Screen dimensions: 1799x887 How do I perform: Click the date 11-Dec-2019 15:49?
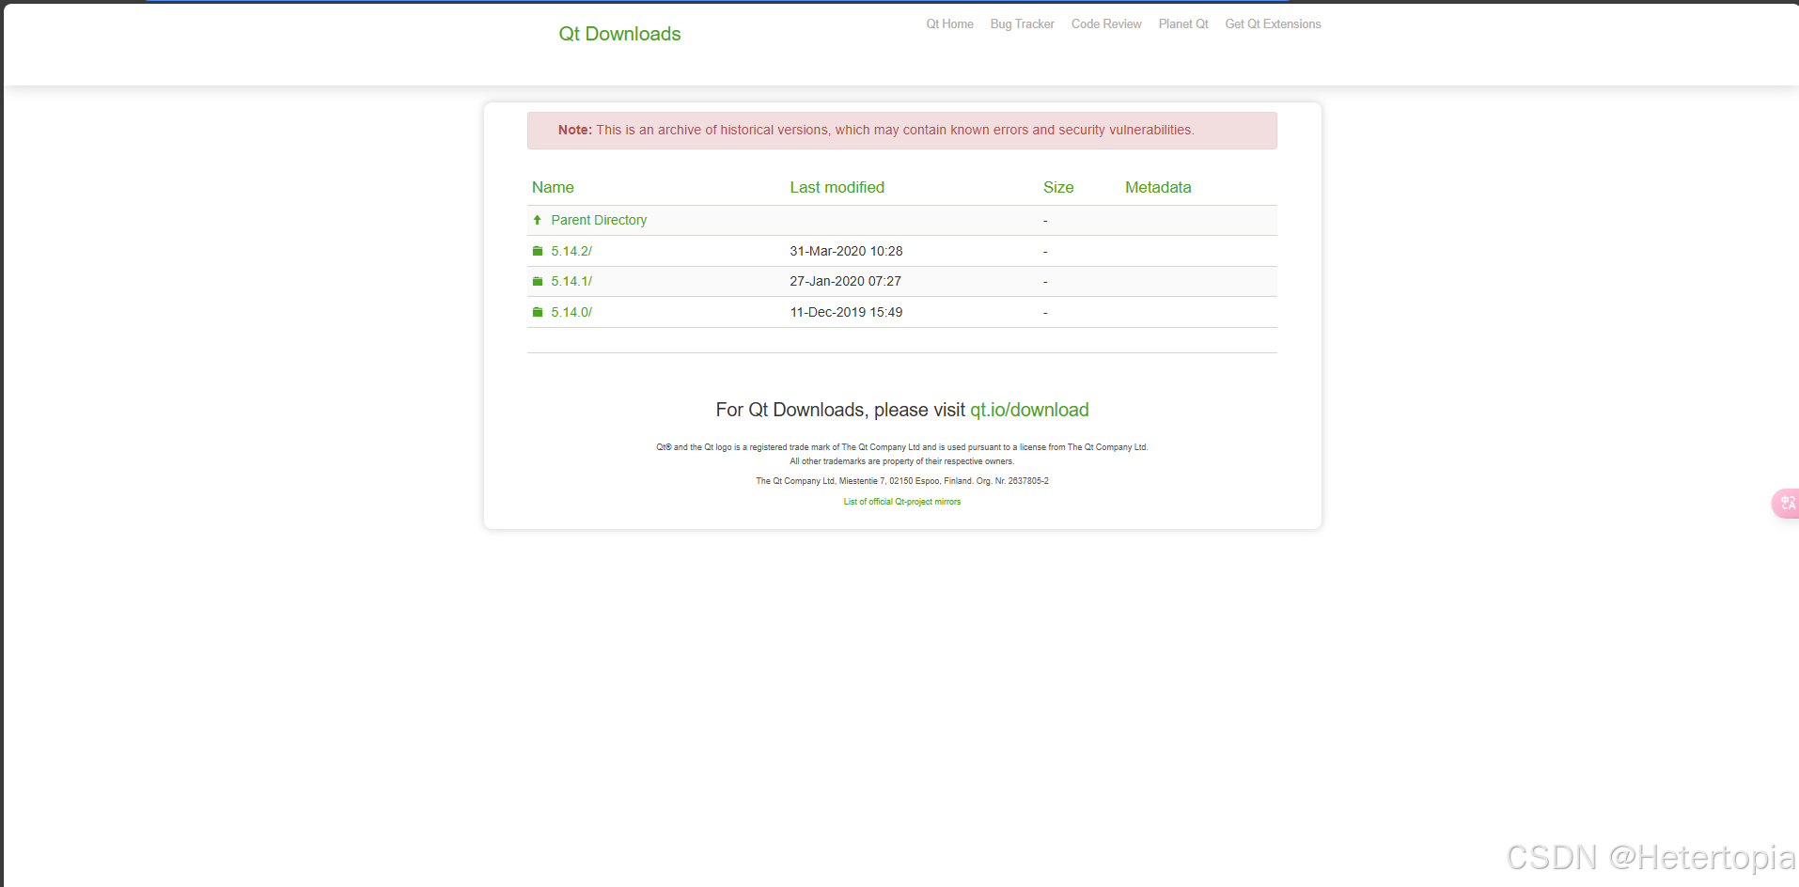[846, 312]
